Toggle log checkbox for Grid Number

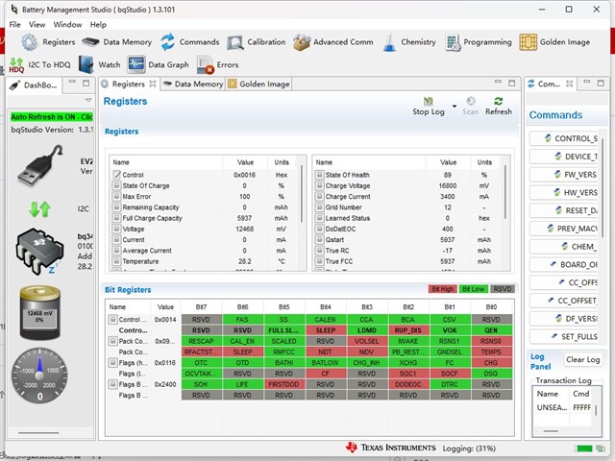pyautogui.click(x=319, y=207)
